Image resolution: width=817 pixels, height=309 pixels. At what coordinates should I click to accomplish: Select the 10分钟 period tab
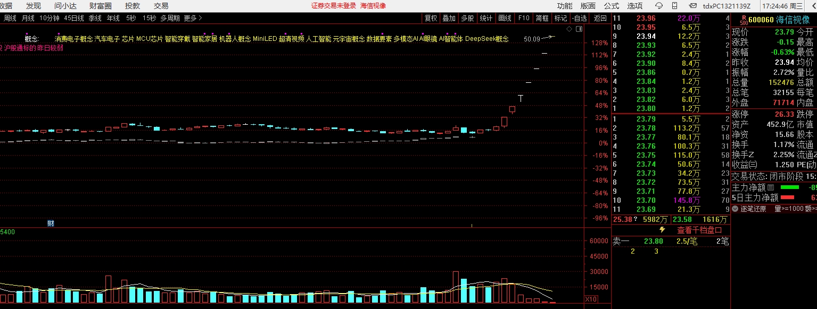[x=49, y=18]
